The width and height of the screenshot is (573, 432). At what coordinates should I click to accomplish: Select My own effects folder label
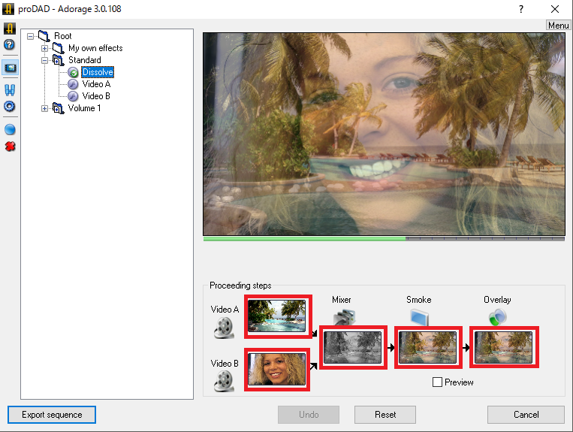click(95, 48)
